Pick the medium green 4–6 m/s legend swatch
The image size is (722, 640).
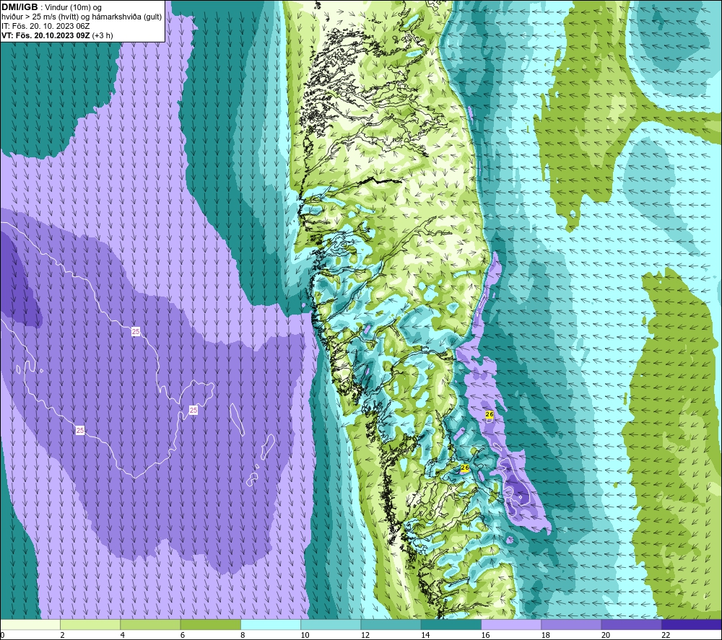[150, 624]
